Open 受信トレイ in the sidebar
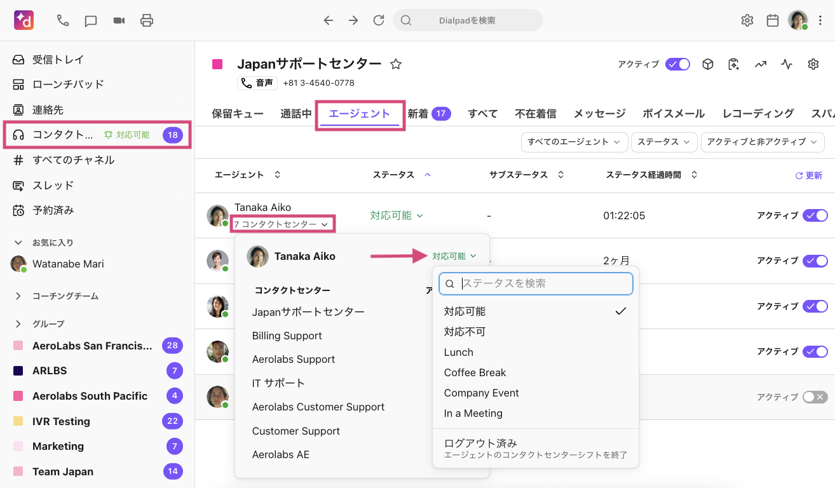Screen dimensions: 835x488 (x=58, y=60)
